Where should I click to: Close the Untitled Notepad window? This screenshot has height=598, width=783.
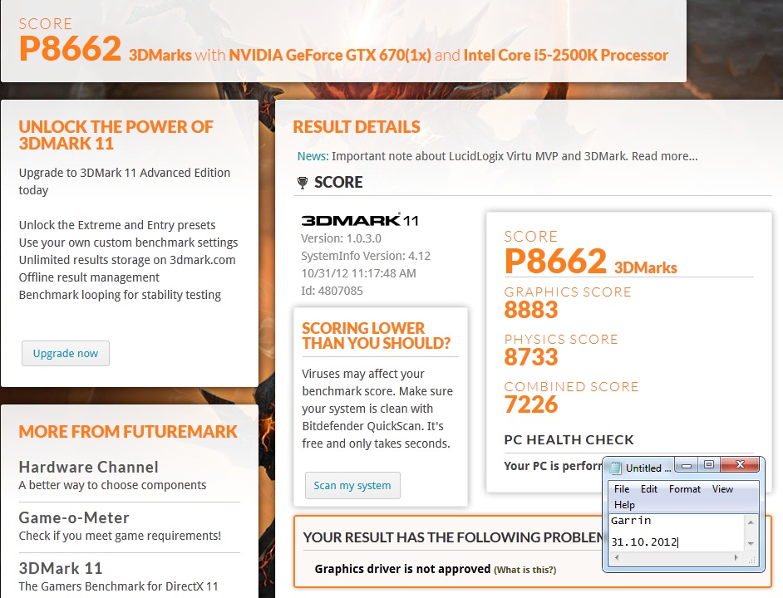pyautogui.click(x=739, y=465)
